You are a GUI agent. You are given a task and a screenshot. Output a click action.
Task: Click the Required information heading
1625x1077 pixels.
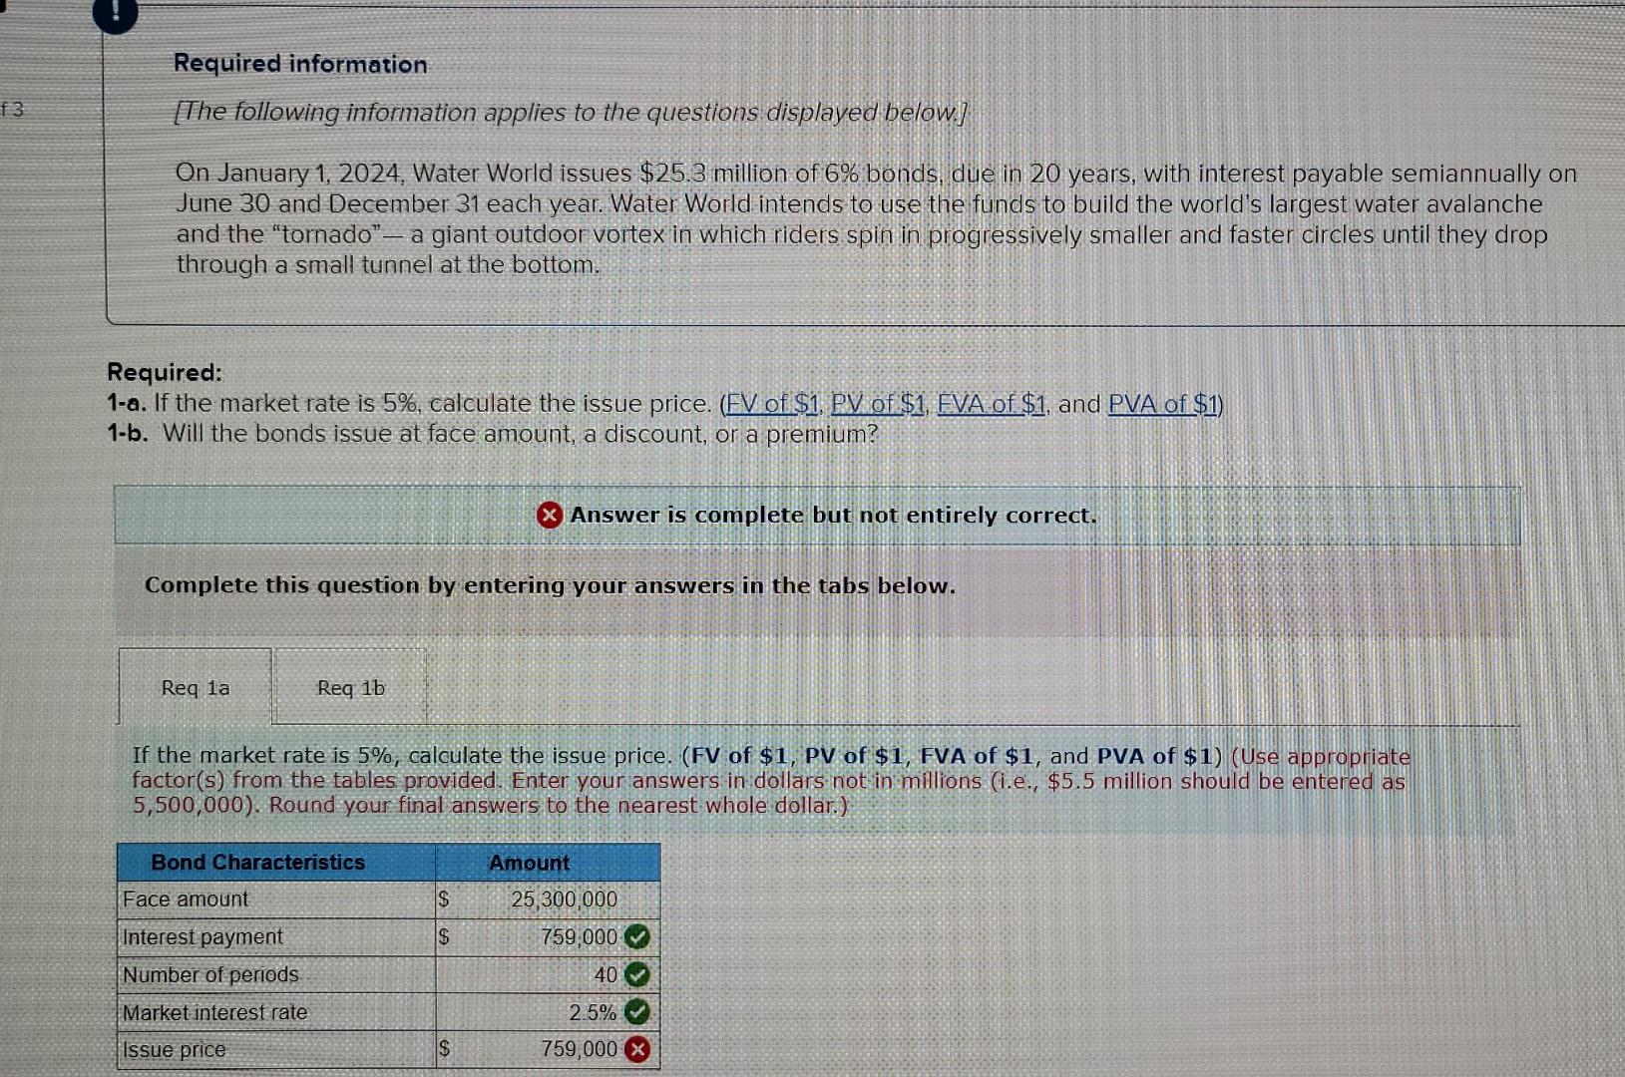click(300, 64)
